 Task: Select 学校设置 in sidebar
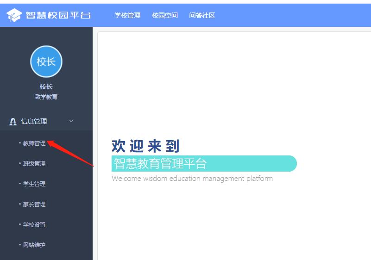point(34,224)
